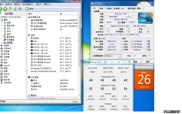Image resolution: width=182 pixels, height=114 pixels.
Task: Select 摘要 summary in the tree
Action: click(x=7, y=23)
